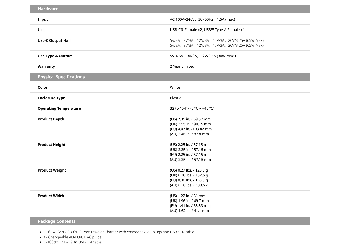This screenshot has height=248, width=340.
Task: Click the Operating Temperature label
Action: [59, 108]
